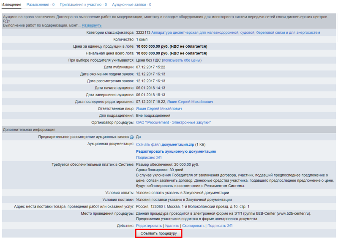The width and height of the screenshot is (338, 240).
Task: Click 'Редактировать аукционную документацию' link
Action: coord(176,151)
